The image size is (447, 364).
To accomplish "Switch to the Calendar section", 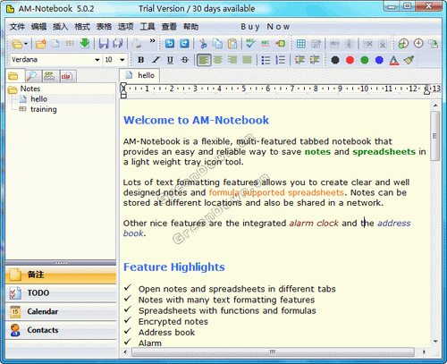I will pyautogui.click(x=61, y=311).
